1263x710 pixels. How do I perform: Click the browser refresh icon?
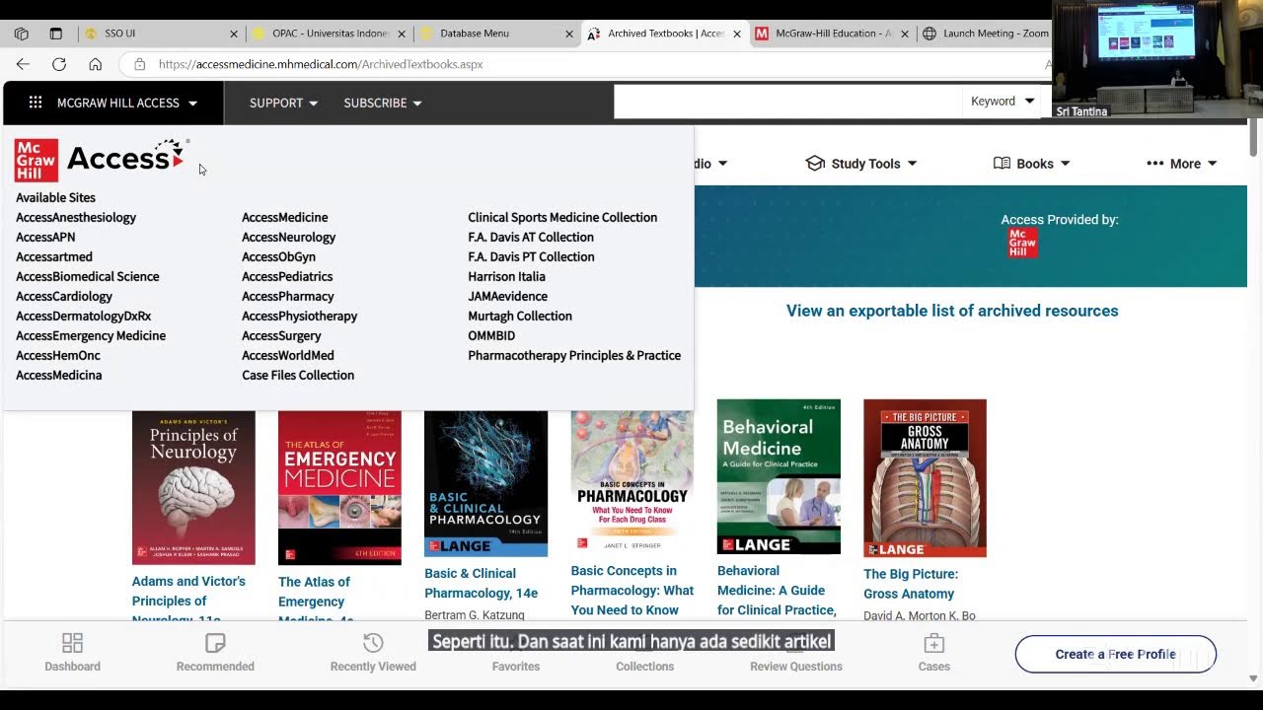(59, 64)
